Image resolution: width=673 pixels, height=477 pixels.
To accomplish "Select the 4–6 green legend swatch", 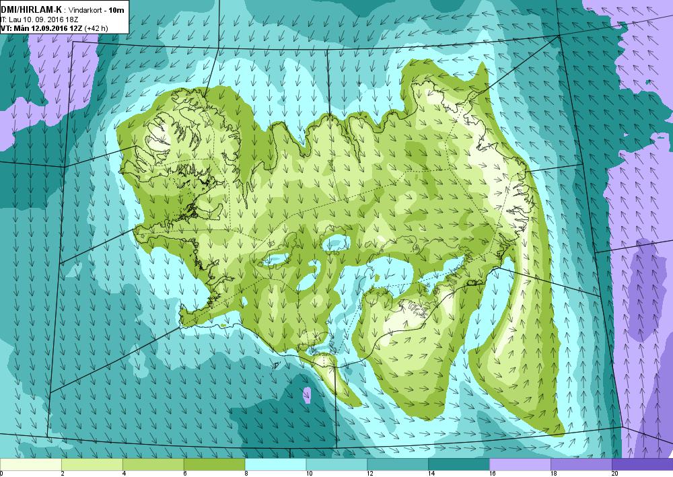I will coord(153,465).
